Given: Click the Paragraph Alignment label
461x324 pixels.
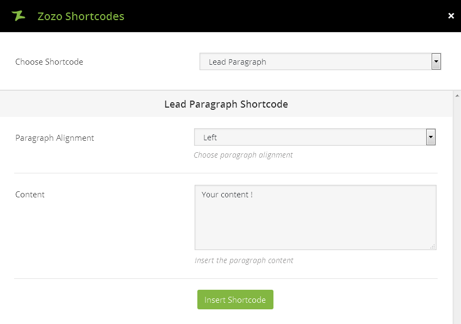Looking at the screenshot, I should 54,138.
